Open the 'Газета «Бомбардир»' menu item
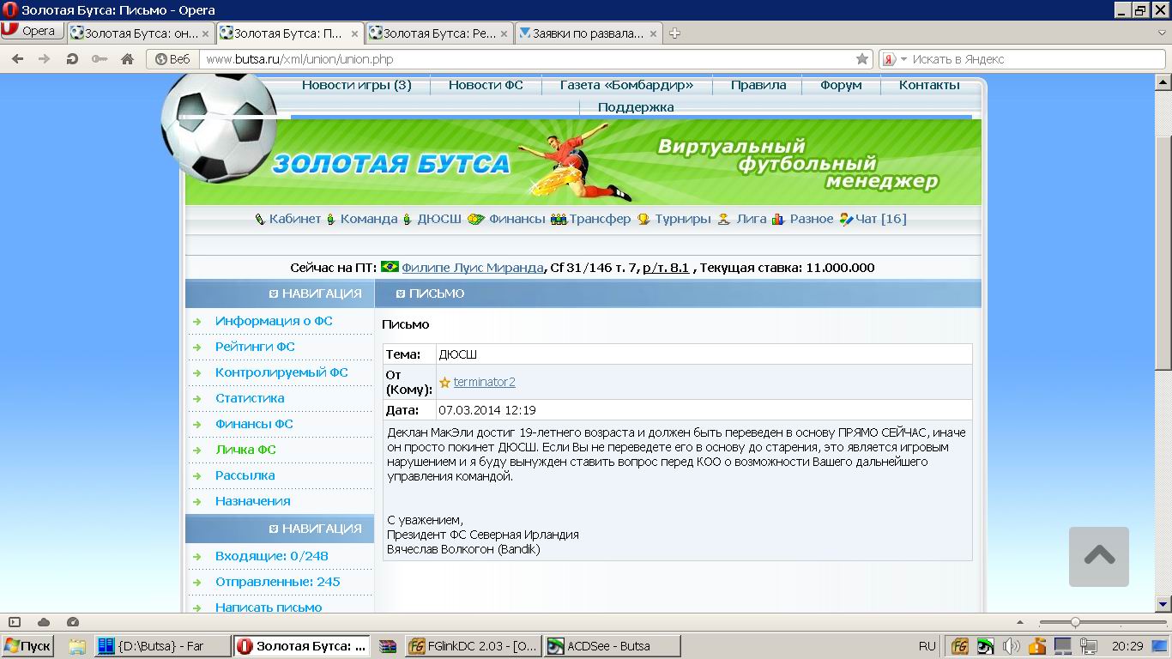Image resolution: width=1172 pixels, height=659 pixels. [x=625, y=85]
